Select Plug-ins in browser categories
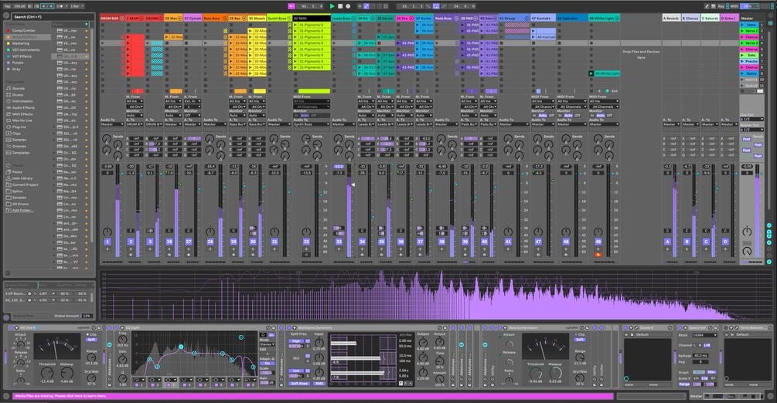 (19, 127)
